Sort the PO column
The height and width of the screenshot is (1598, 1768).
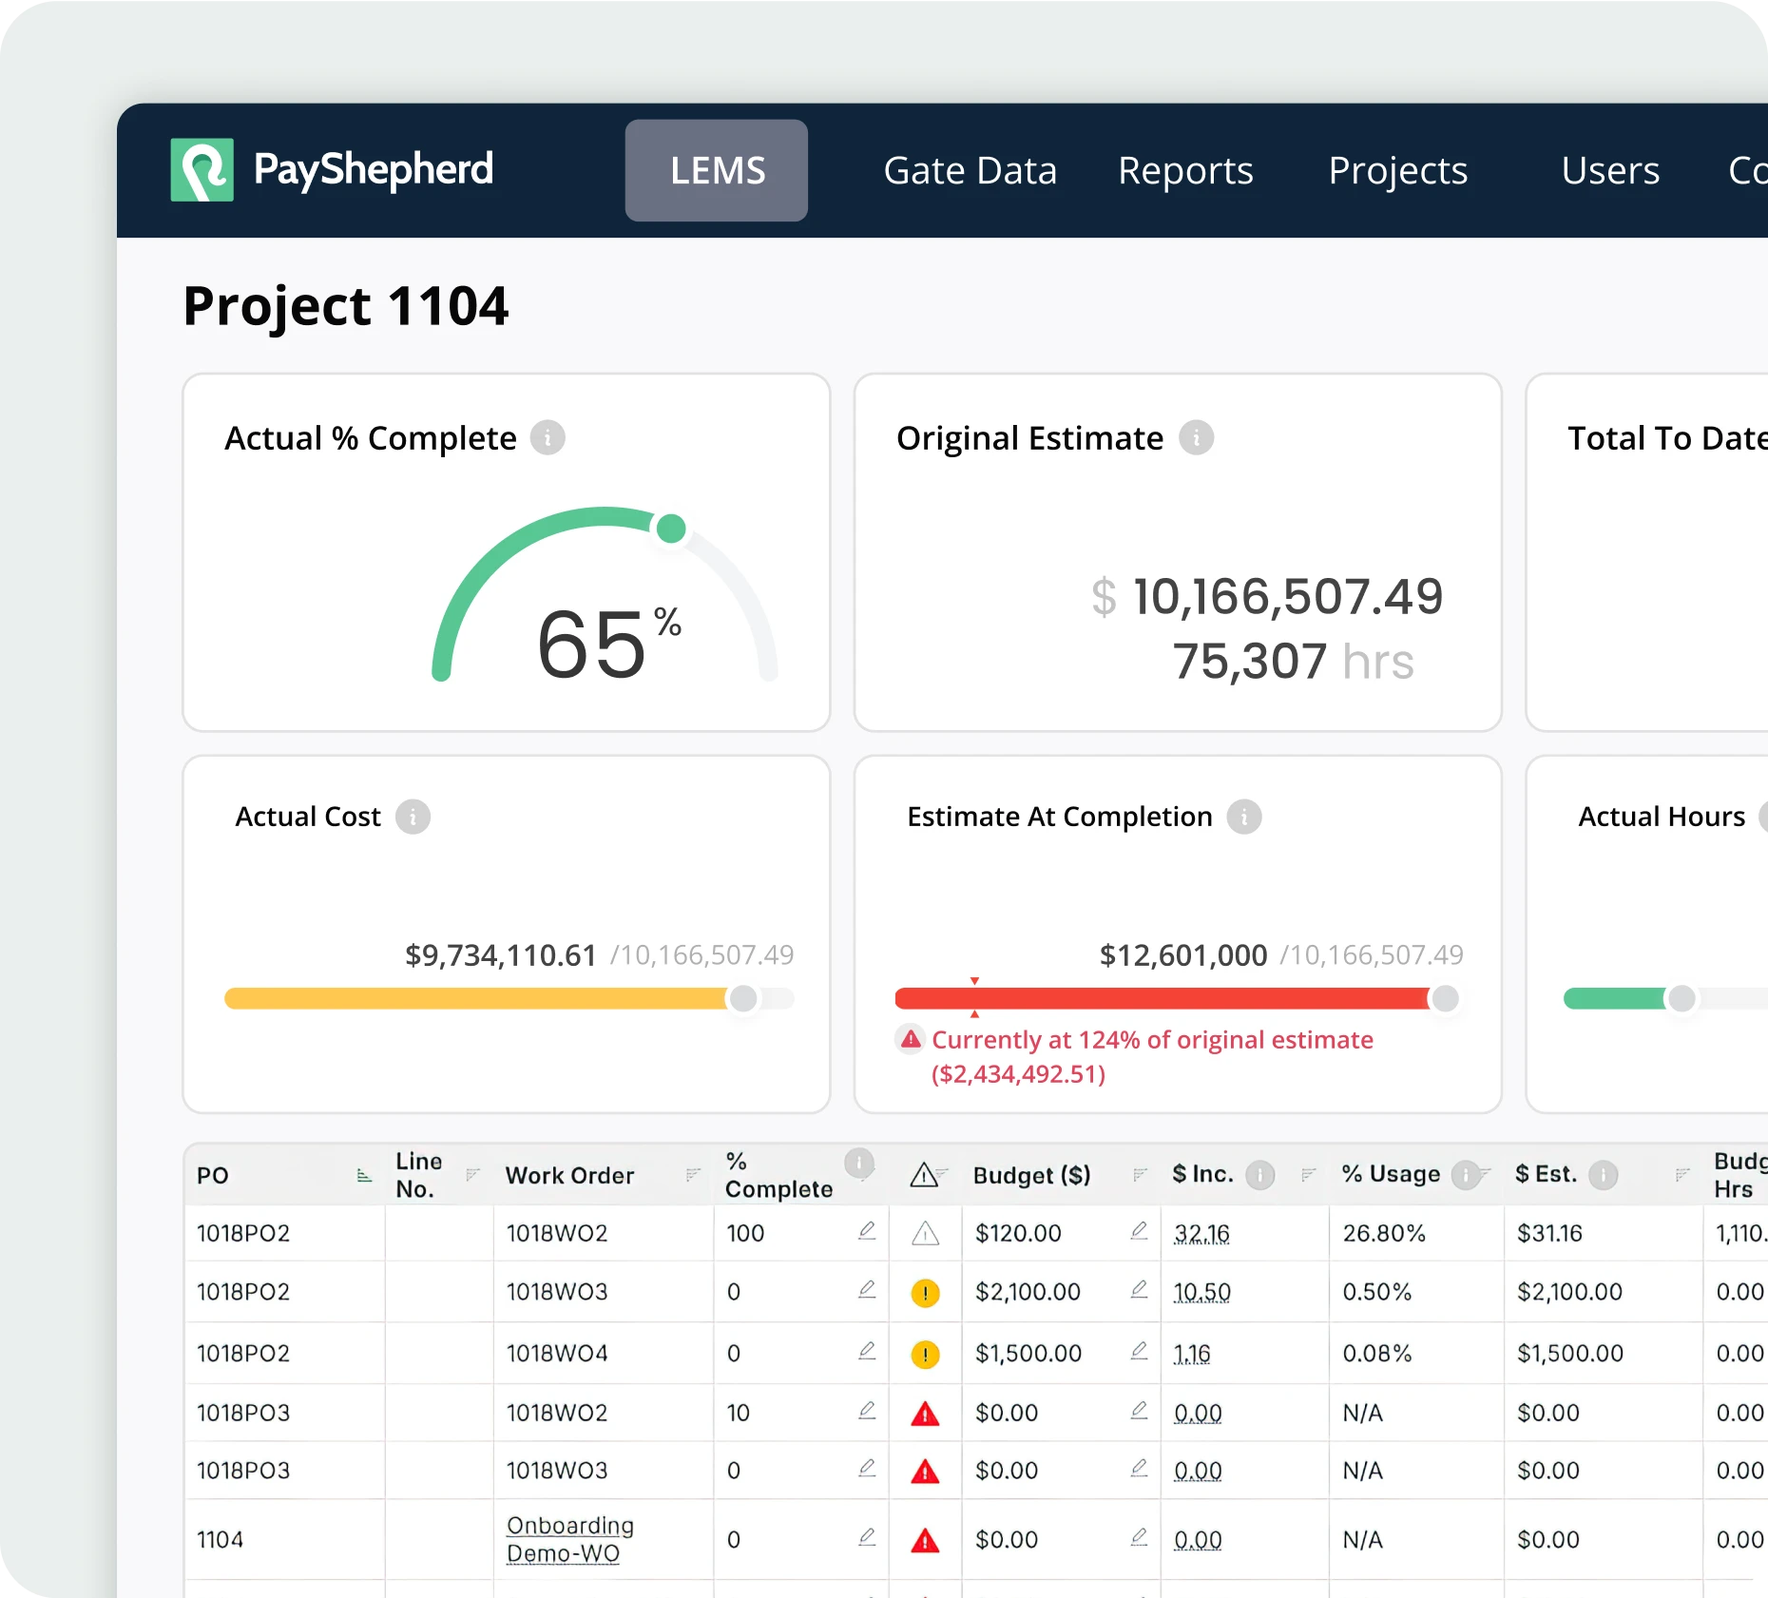[364, 1176]
